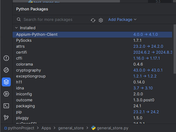Open the Problems tool window icon
This screenshot has width=176, height=132.
point(6,58)
